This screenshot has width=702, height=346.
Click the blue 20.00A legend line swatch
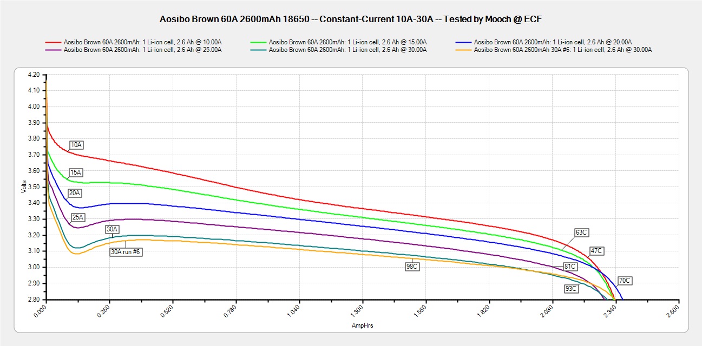click(463, 42)
